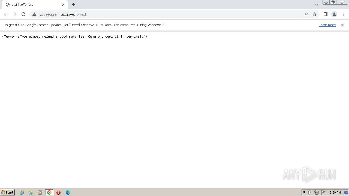Open a new tab with plus button
349x196 pixels.
click(74, 5)
